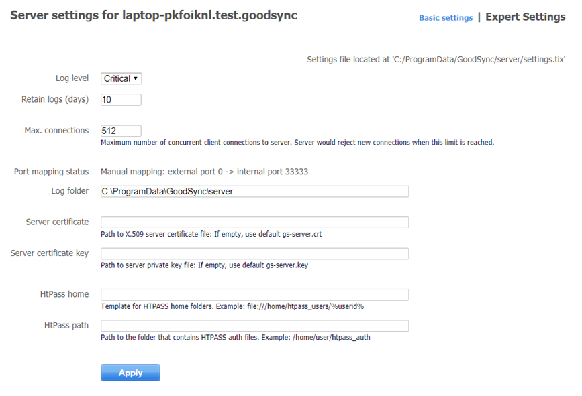Screen dimensions: 582x396
Task: Click the HtPass path label
Action: (66, 325)
